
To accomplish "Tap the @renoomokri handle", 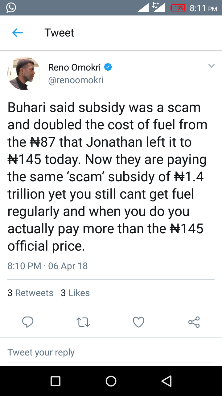I will (x=76, y=80).
